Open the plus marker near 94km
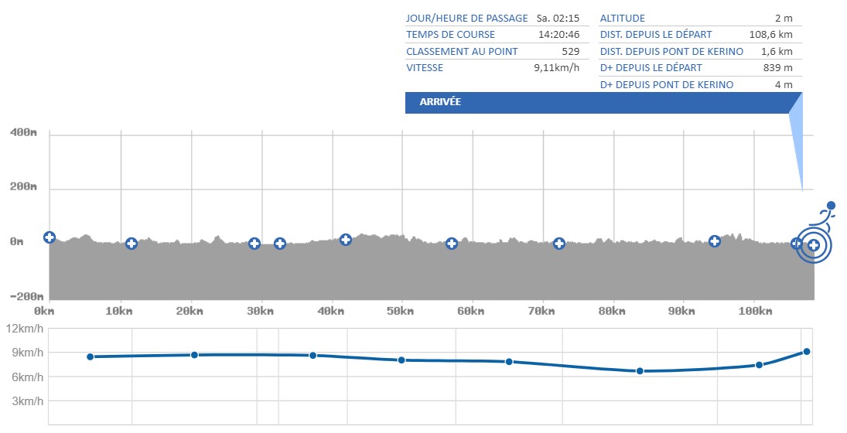Screen dimensions: 847x433 (x=715, y=241)
